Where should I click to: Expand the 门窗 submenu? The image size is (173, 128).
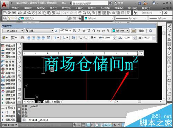click(x=8, y=112)
